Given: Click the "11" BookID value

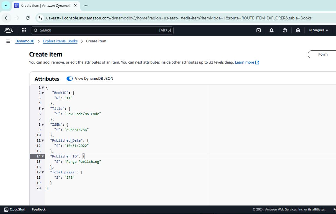Looking at the screenshot, I should [x=68, y=98].
